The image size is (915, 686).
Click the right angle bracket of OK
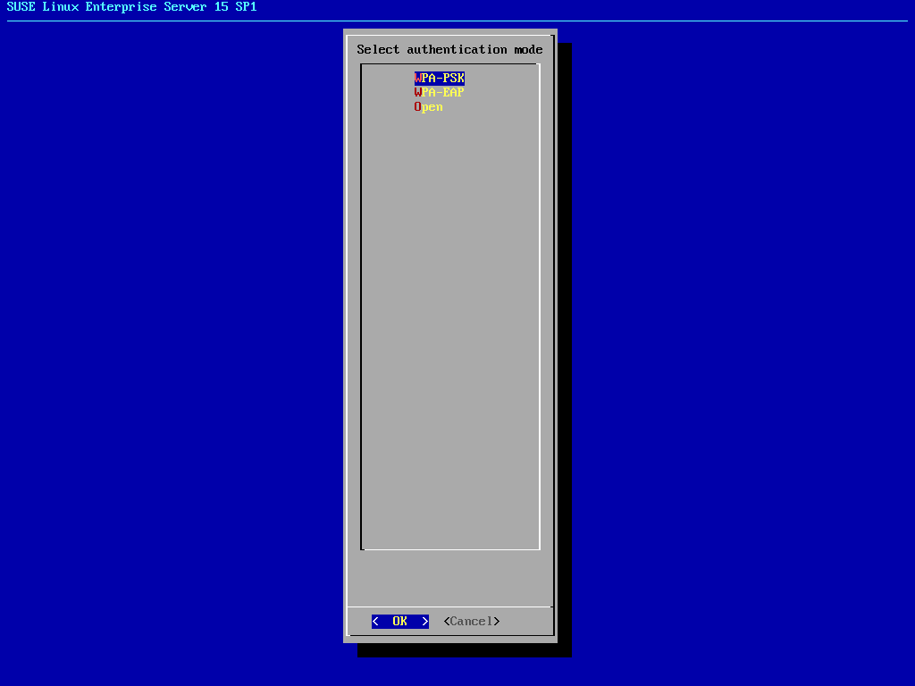pos(425,622)
